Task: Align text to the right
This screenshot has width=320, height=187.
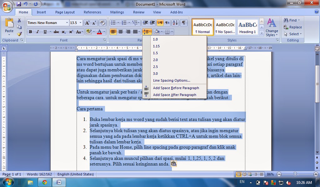Action: point(128,32)
